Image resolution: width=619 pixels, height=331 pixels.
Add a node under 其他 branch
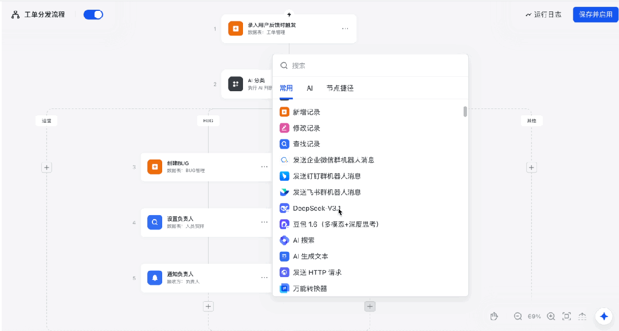(531, 168)
